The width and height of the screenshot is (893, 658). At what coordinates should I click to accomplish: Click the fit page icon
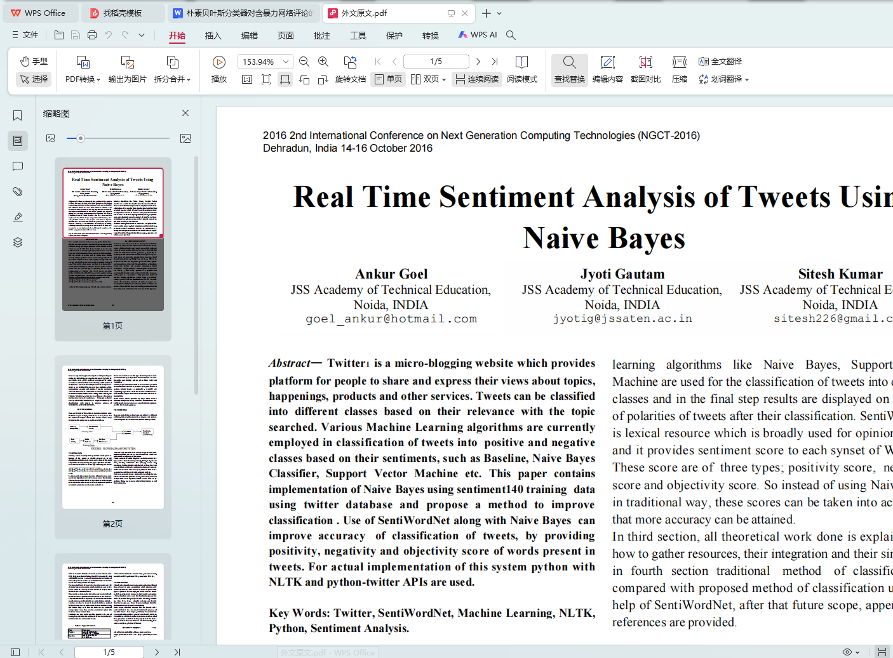click(266, 79)
